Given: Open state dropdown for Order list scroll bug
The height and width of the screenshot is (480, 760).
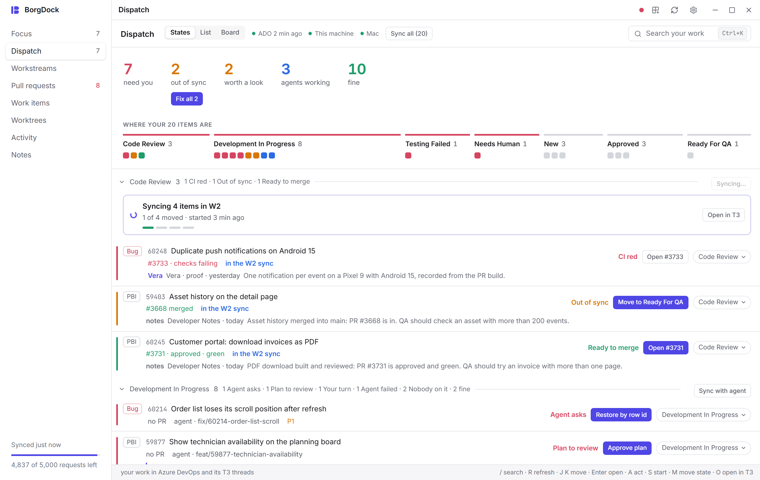Looking at the screenshot, I should coord(704,415).
